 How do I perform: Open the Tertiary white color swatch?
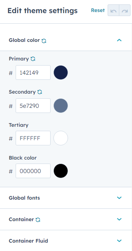click(x=61, y=138)
